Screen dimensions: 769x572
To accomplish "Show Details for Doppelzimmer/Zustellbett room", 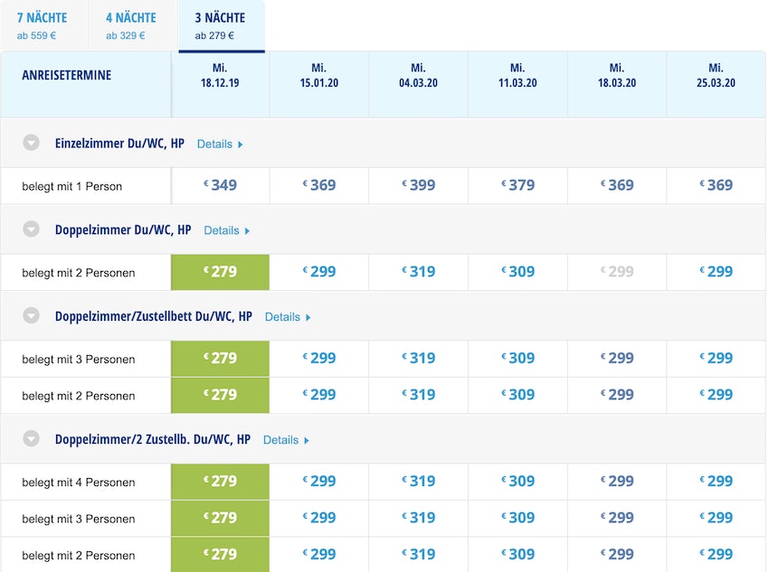I will coord(287,317).
